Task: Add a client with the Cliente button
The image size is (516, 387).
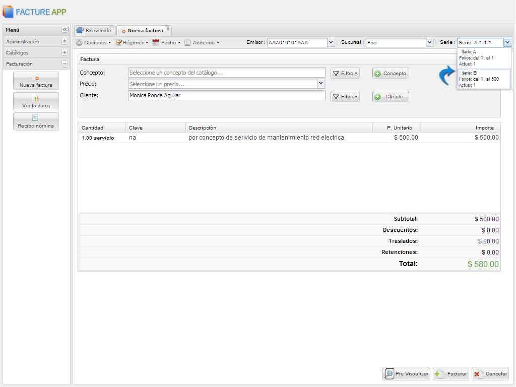Action: pos(390,97)
